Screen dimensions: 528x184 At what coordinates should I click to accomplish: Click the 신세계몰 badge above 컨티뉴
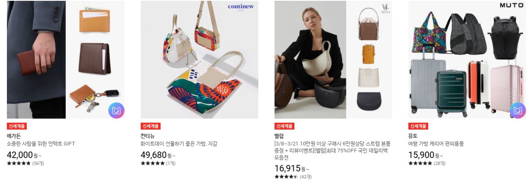[150, 126]
